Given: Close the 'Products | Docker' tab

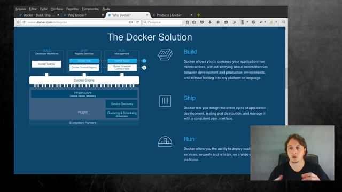Looking at the screenshot, I should tap(191, 15).
